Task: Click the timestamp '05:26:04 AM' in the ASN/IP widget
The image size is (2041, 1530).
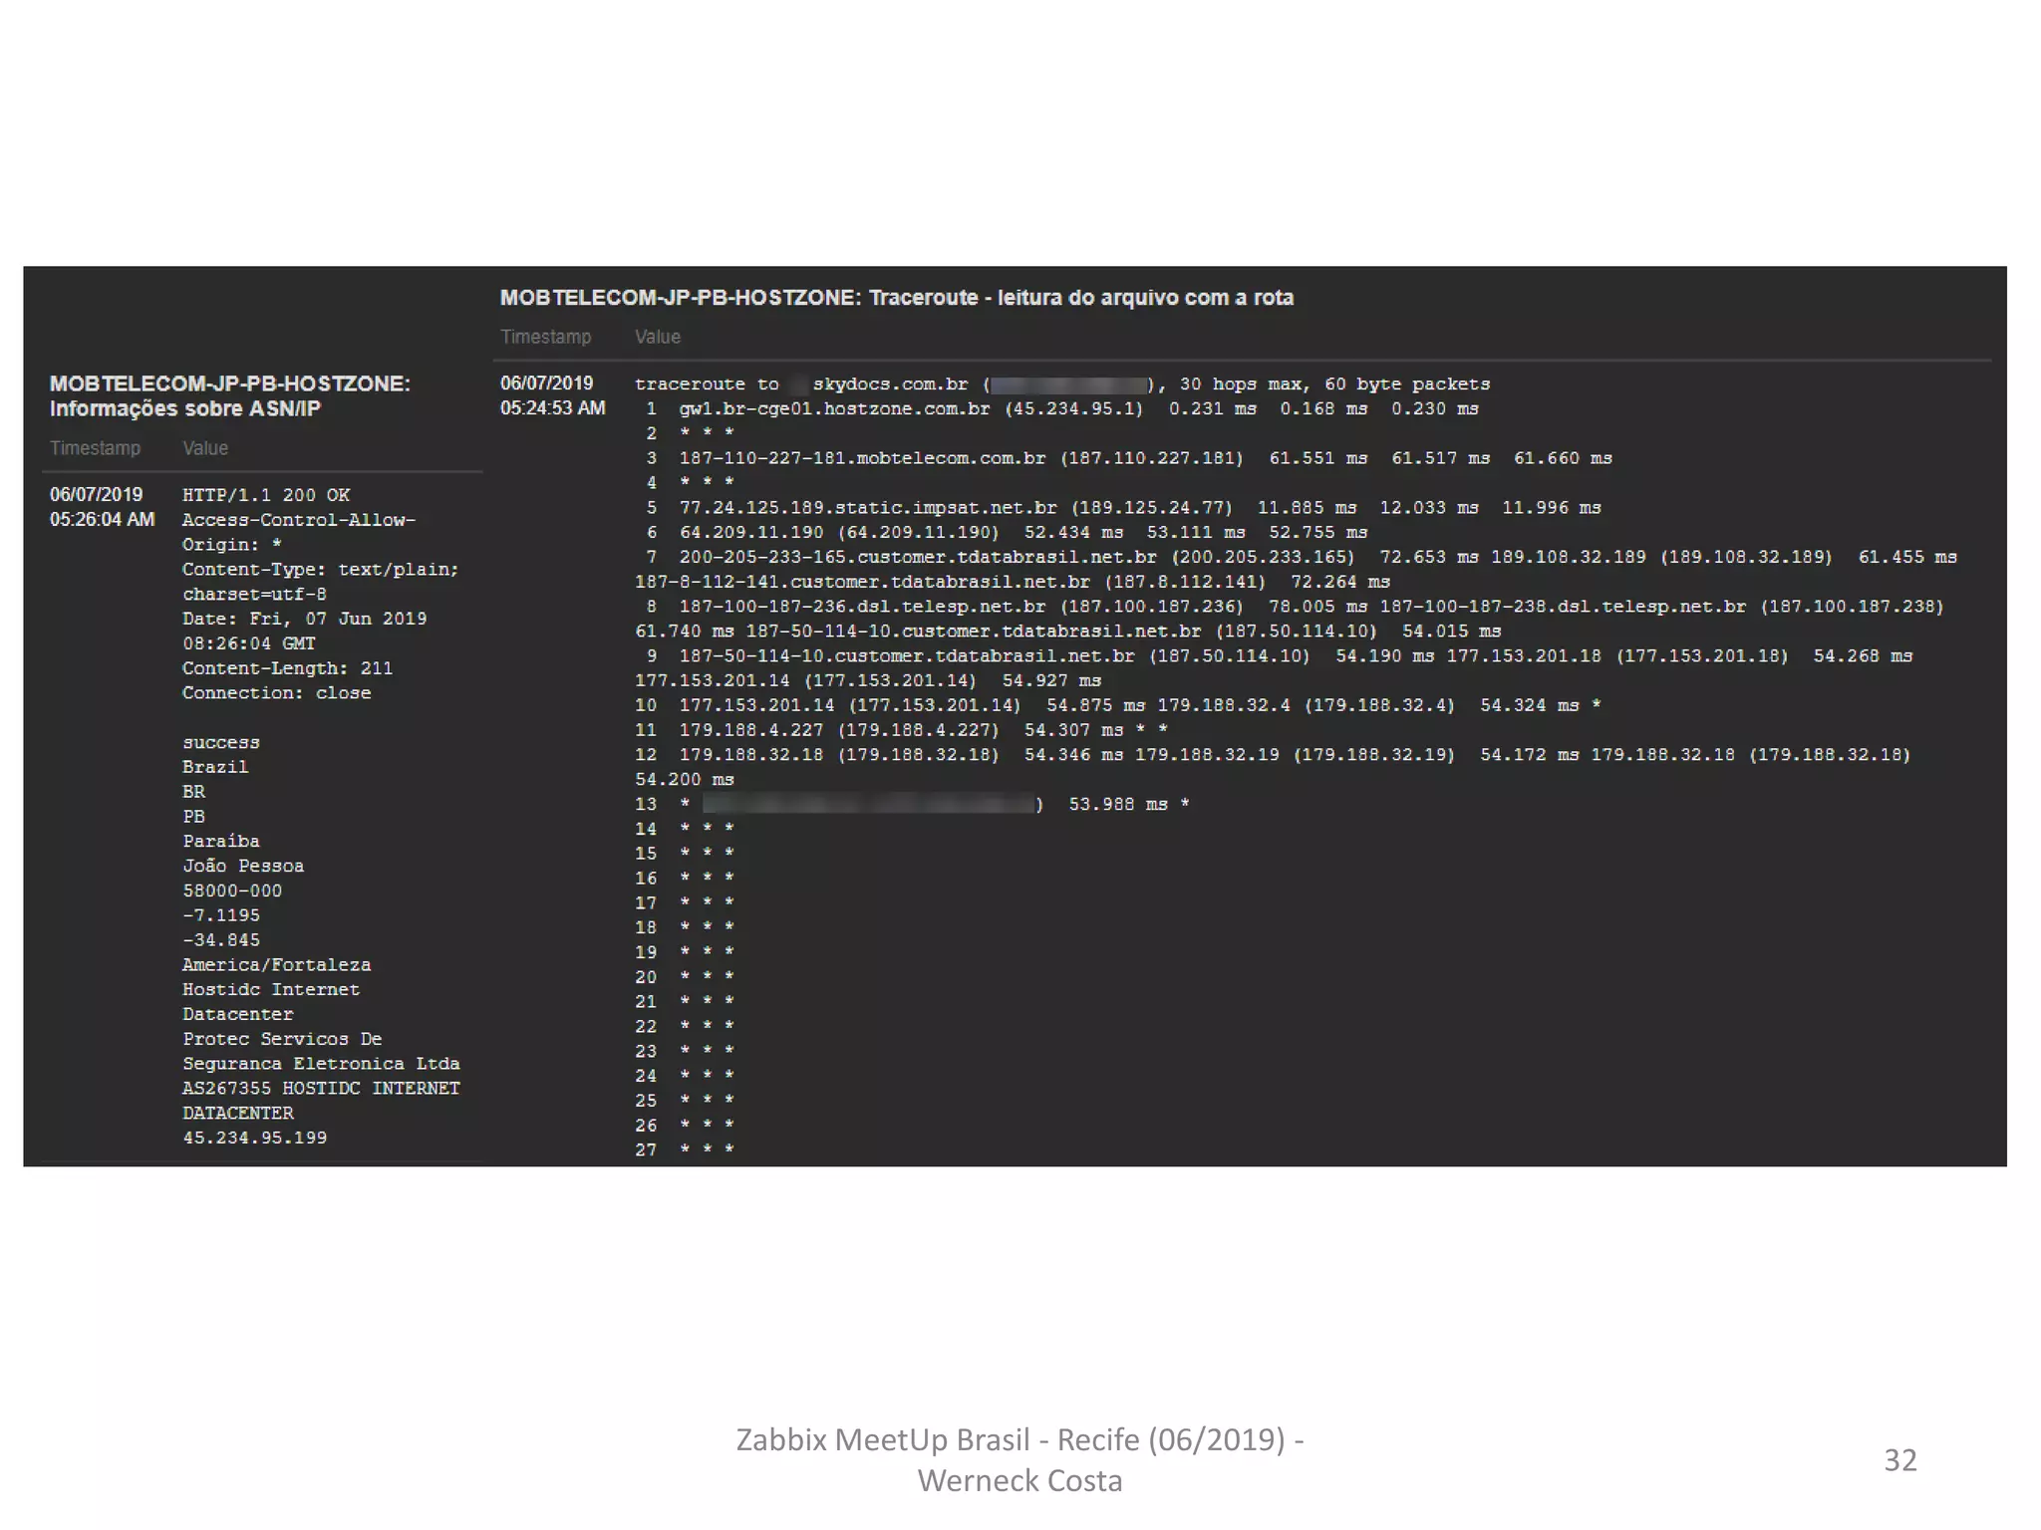Action: pyautogui.click(x=103, y=520)
